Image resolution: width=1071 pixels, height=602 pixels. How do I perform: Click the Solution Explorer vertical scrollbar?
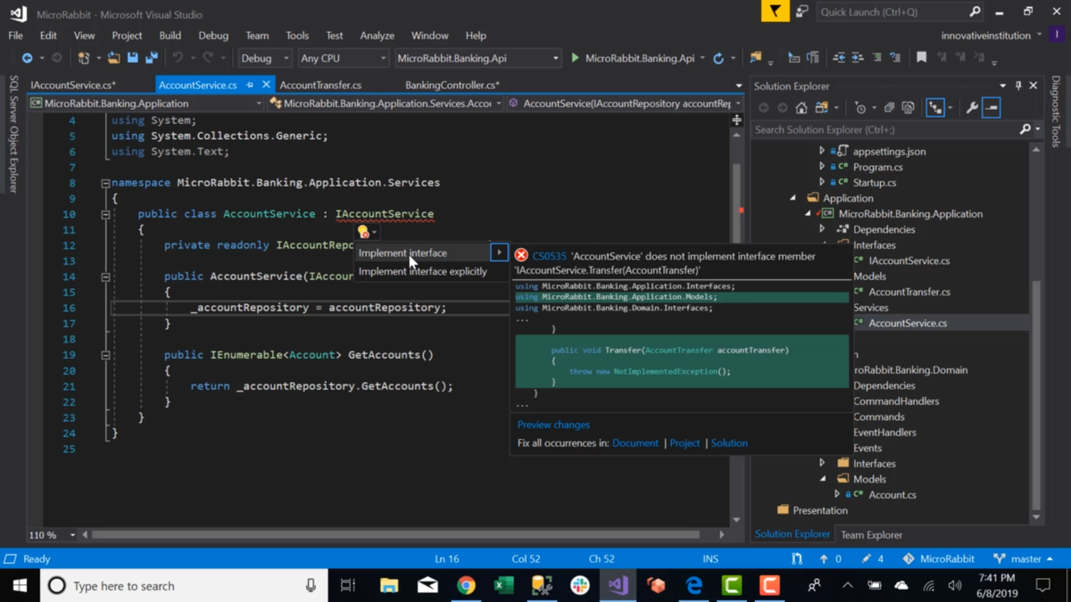click(1036, 394)
